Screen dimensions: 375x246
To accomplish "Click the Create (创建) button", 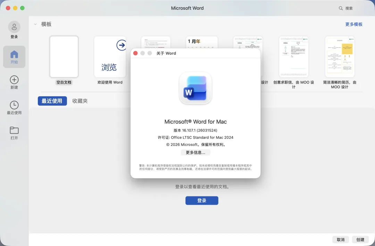I will coord(360,239).
